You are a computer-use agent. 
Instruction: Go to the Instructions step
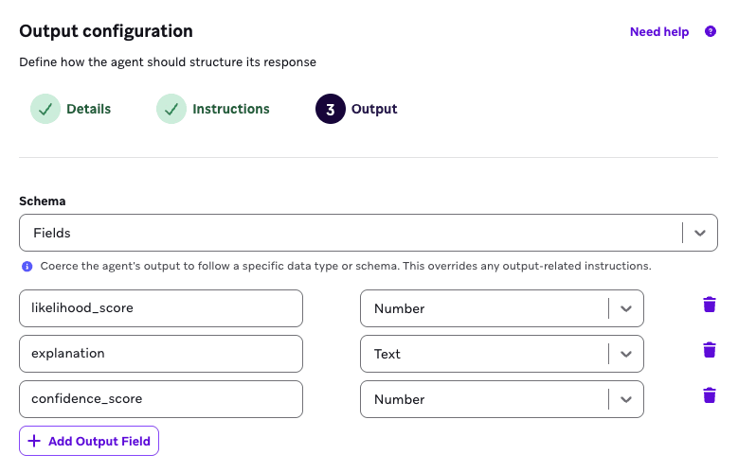pos(230,109)
